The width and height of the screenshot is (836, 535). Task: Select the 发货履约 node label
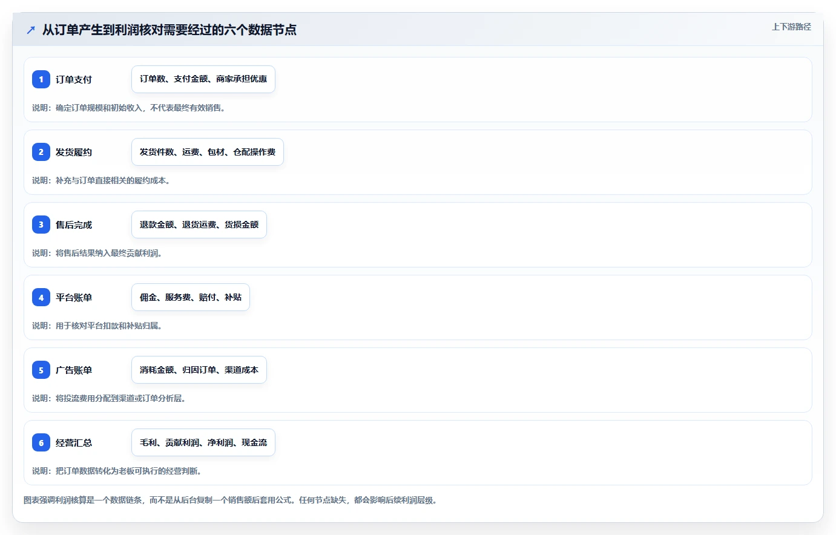coord(74,152)
